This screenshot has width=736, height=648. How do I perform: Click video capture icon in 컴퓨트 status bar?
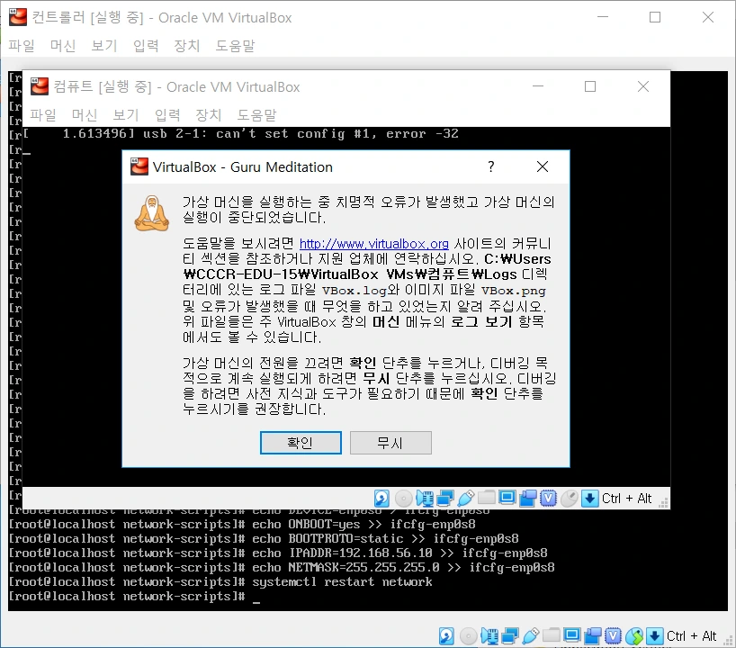[528, 499]
